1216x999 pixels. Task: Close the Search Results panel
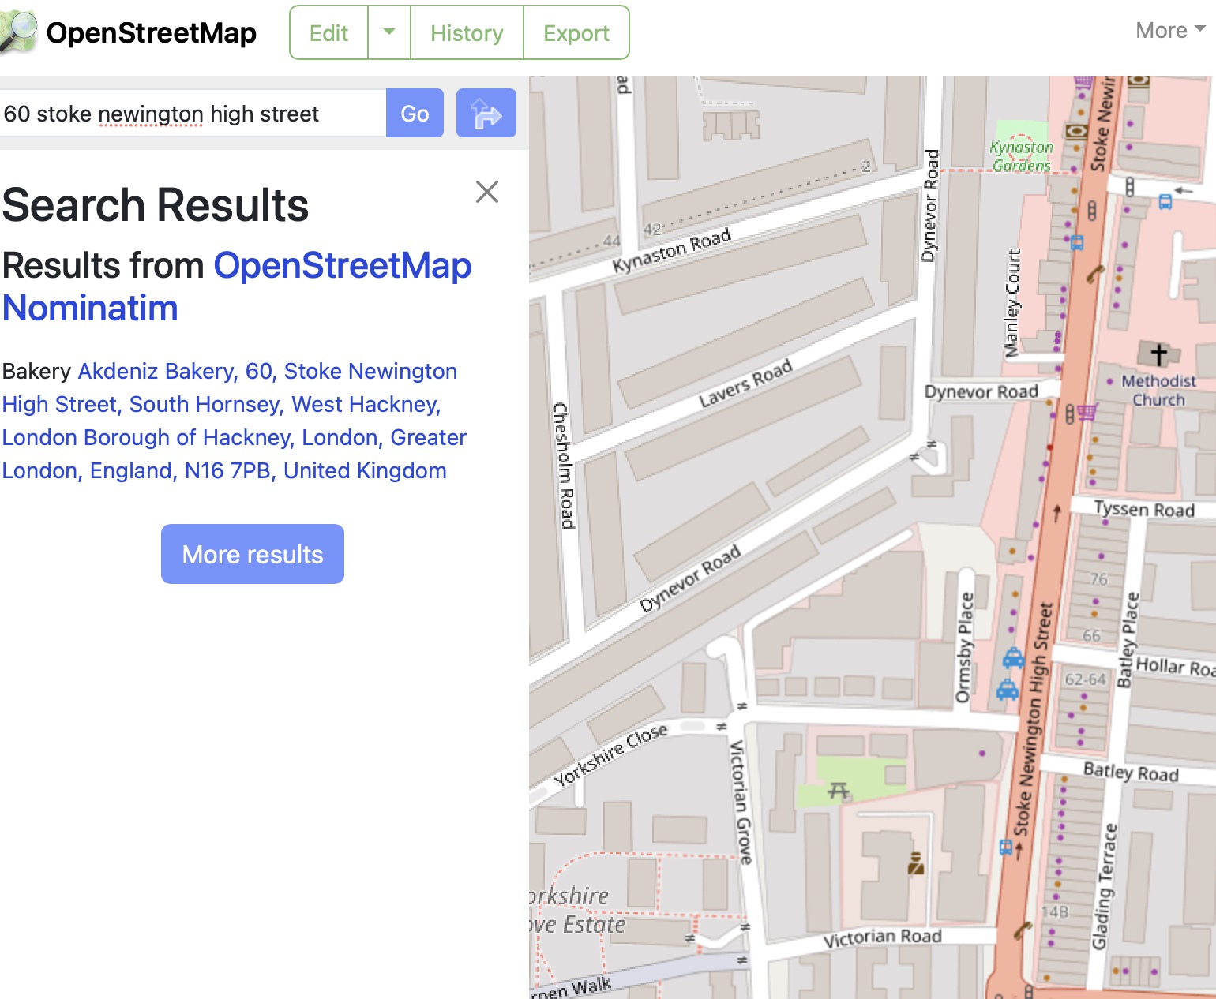486,192
